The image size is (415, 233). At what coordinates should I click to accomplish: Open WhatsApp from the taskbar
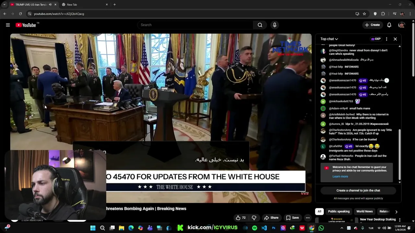tap(321, 228)
